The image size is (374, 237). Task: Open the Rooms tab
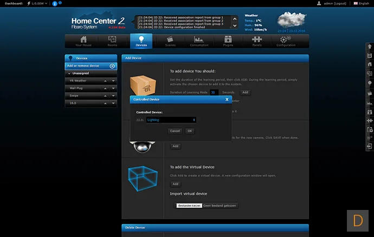tap(112, 41)
